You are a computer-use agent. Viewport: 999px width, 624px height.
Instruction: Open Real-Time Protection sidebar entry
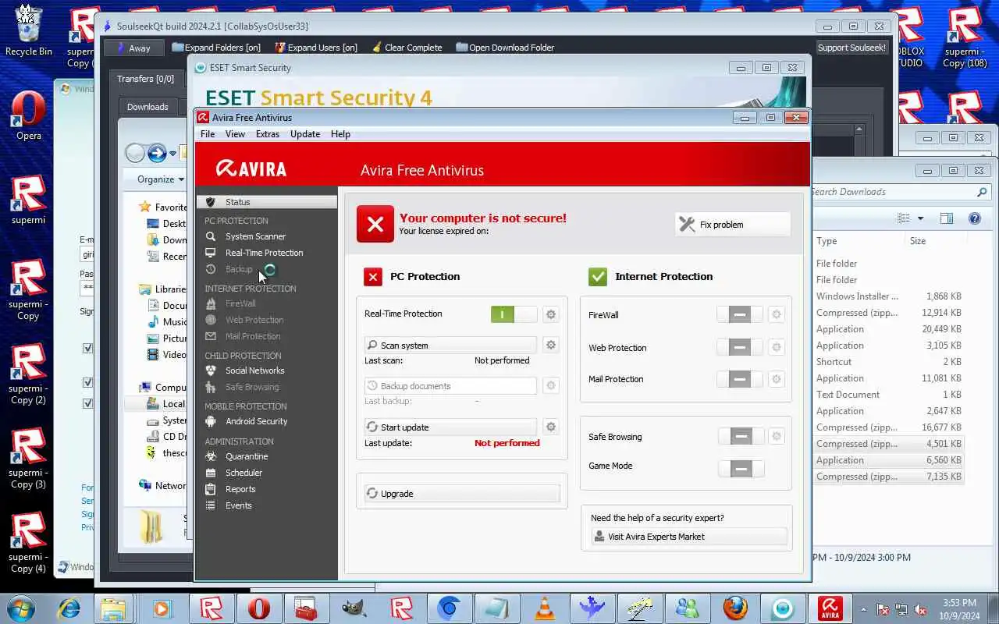click(264, 253)
